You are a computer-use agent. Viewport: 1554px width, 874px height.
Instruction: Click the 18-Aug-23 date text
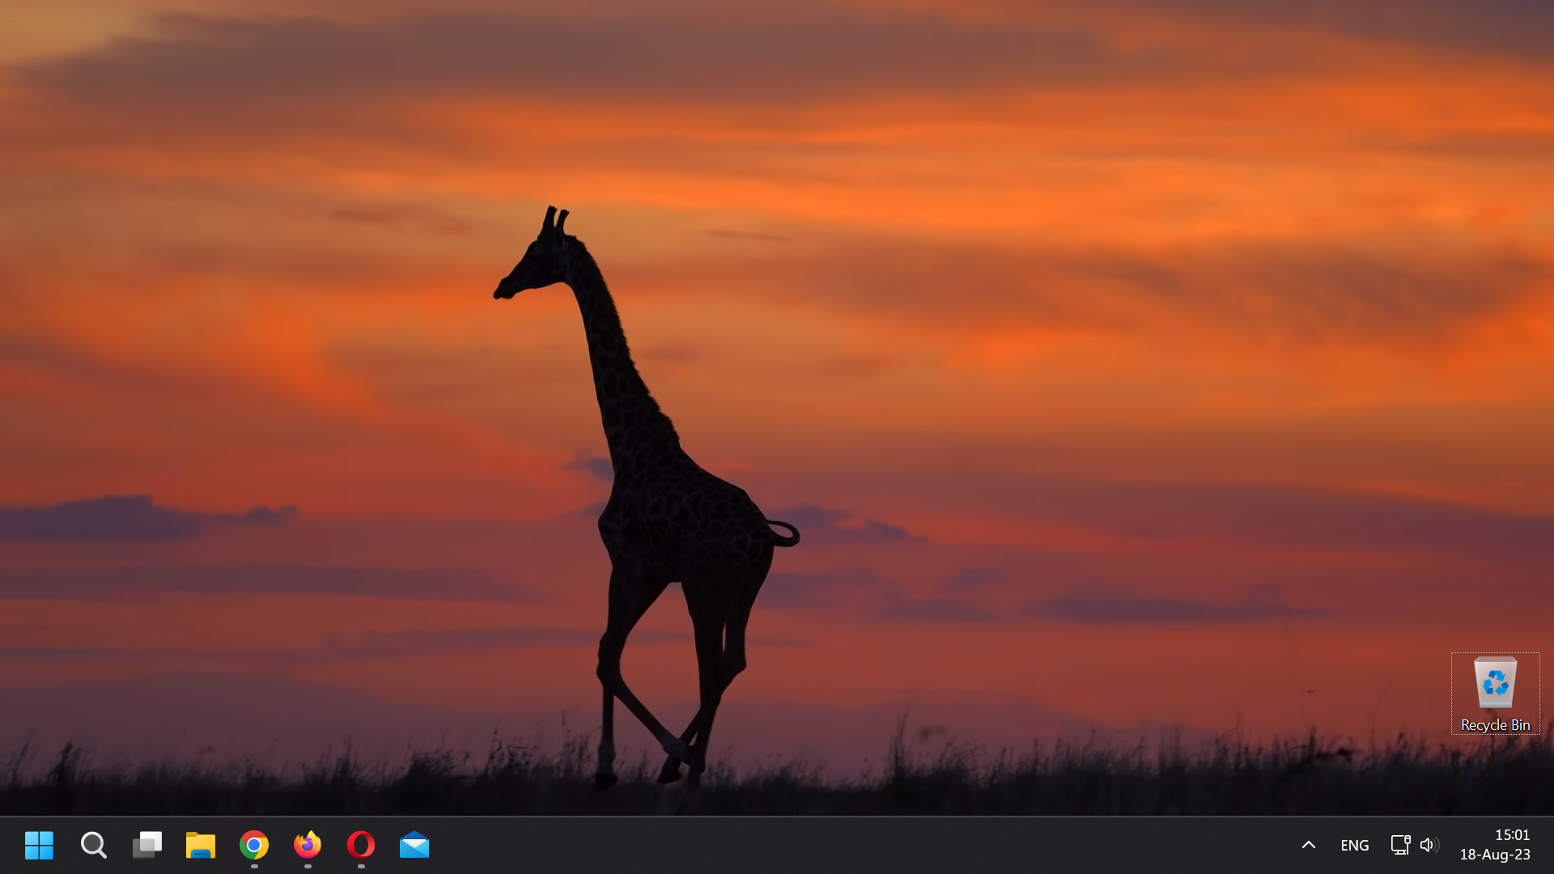click(x=1495, y=855)
